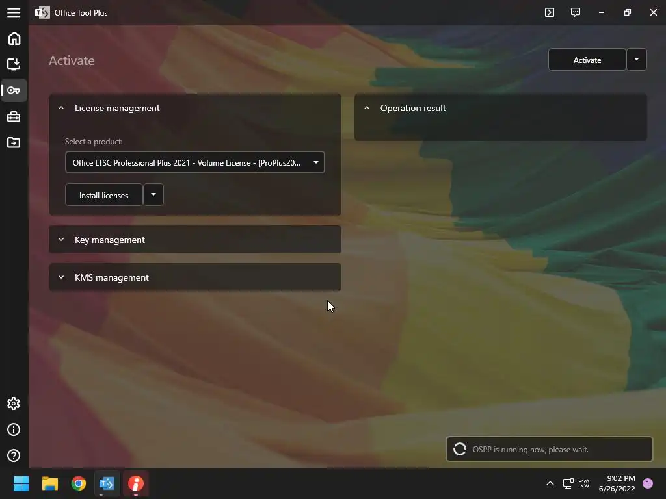Click the Install licenses button
Image resolution: width=666 pixels, height=499 pixels.
point(103,195)
